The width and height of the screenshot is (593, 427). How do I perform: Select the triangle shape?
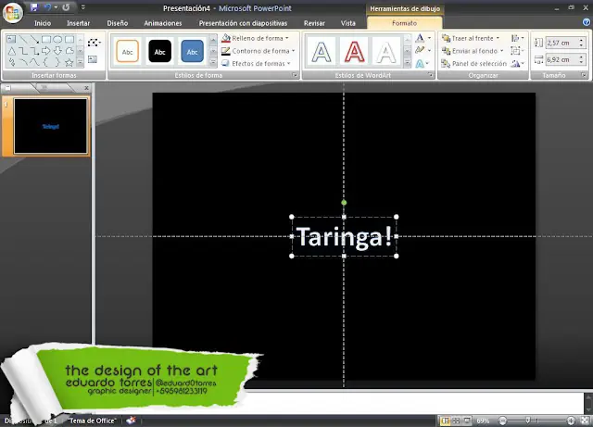(11, 51)
